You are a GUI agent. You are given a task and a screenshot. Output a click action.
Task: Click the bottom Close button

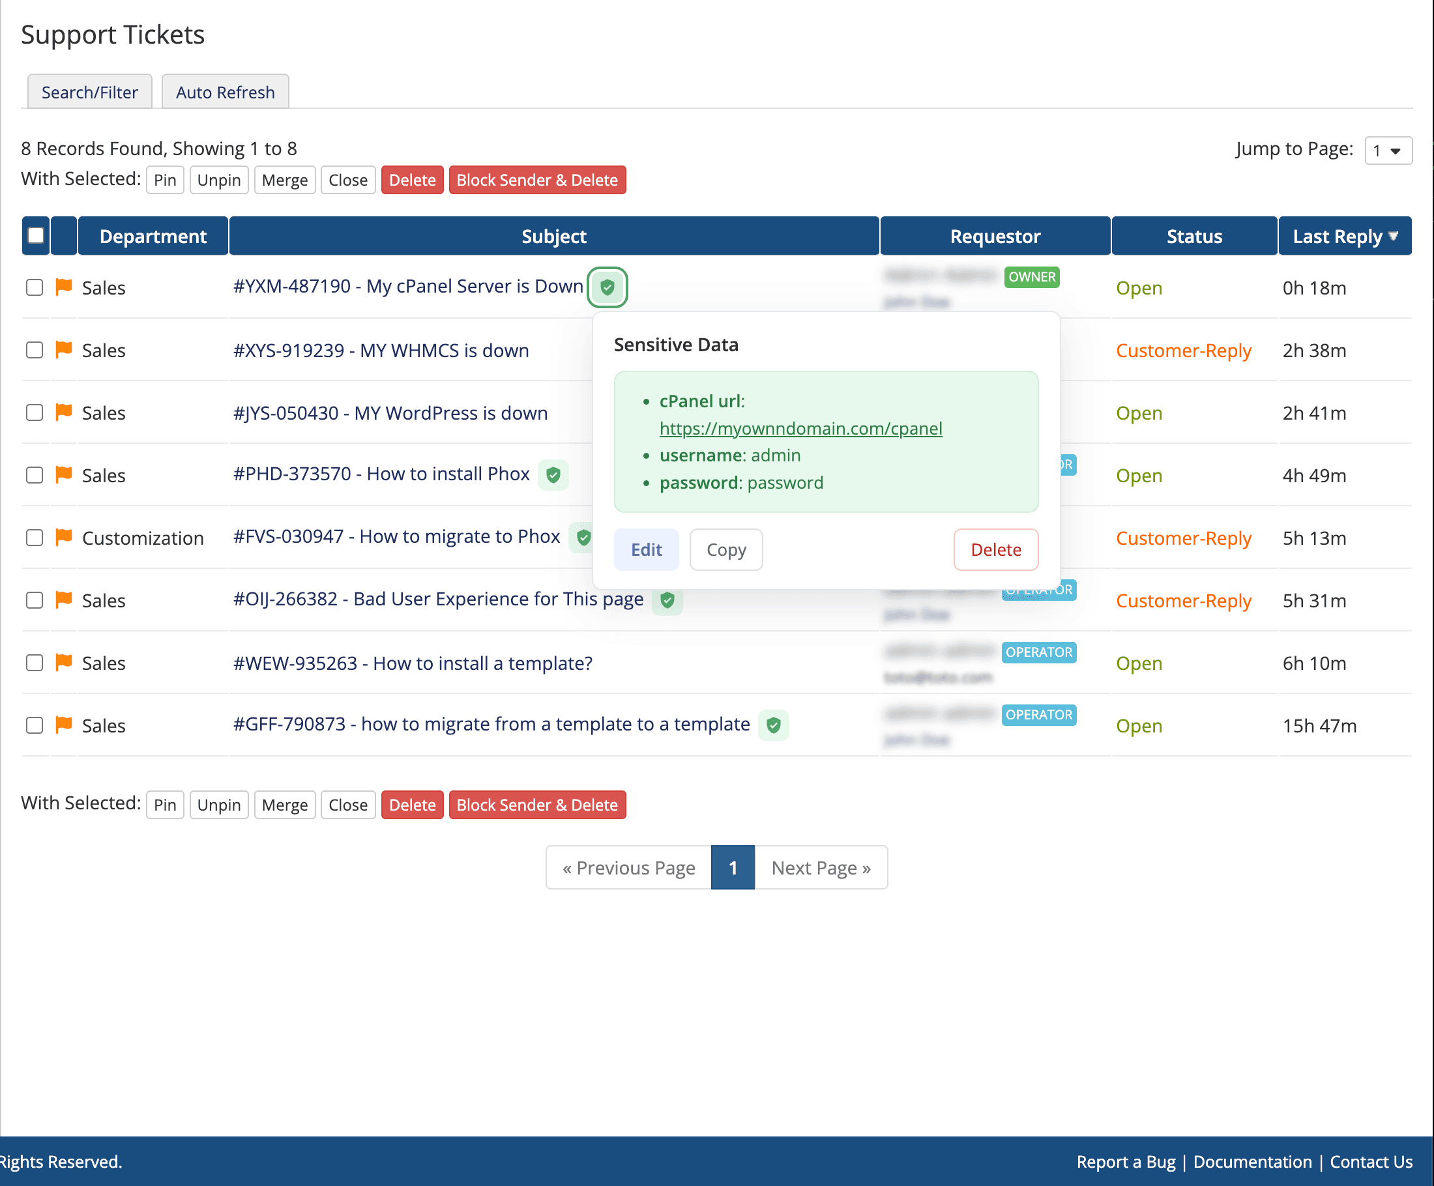pyautogui.click(x=347, y=804)
